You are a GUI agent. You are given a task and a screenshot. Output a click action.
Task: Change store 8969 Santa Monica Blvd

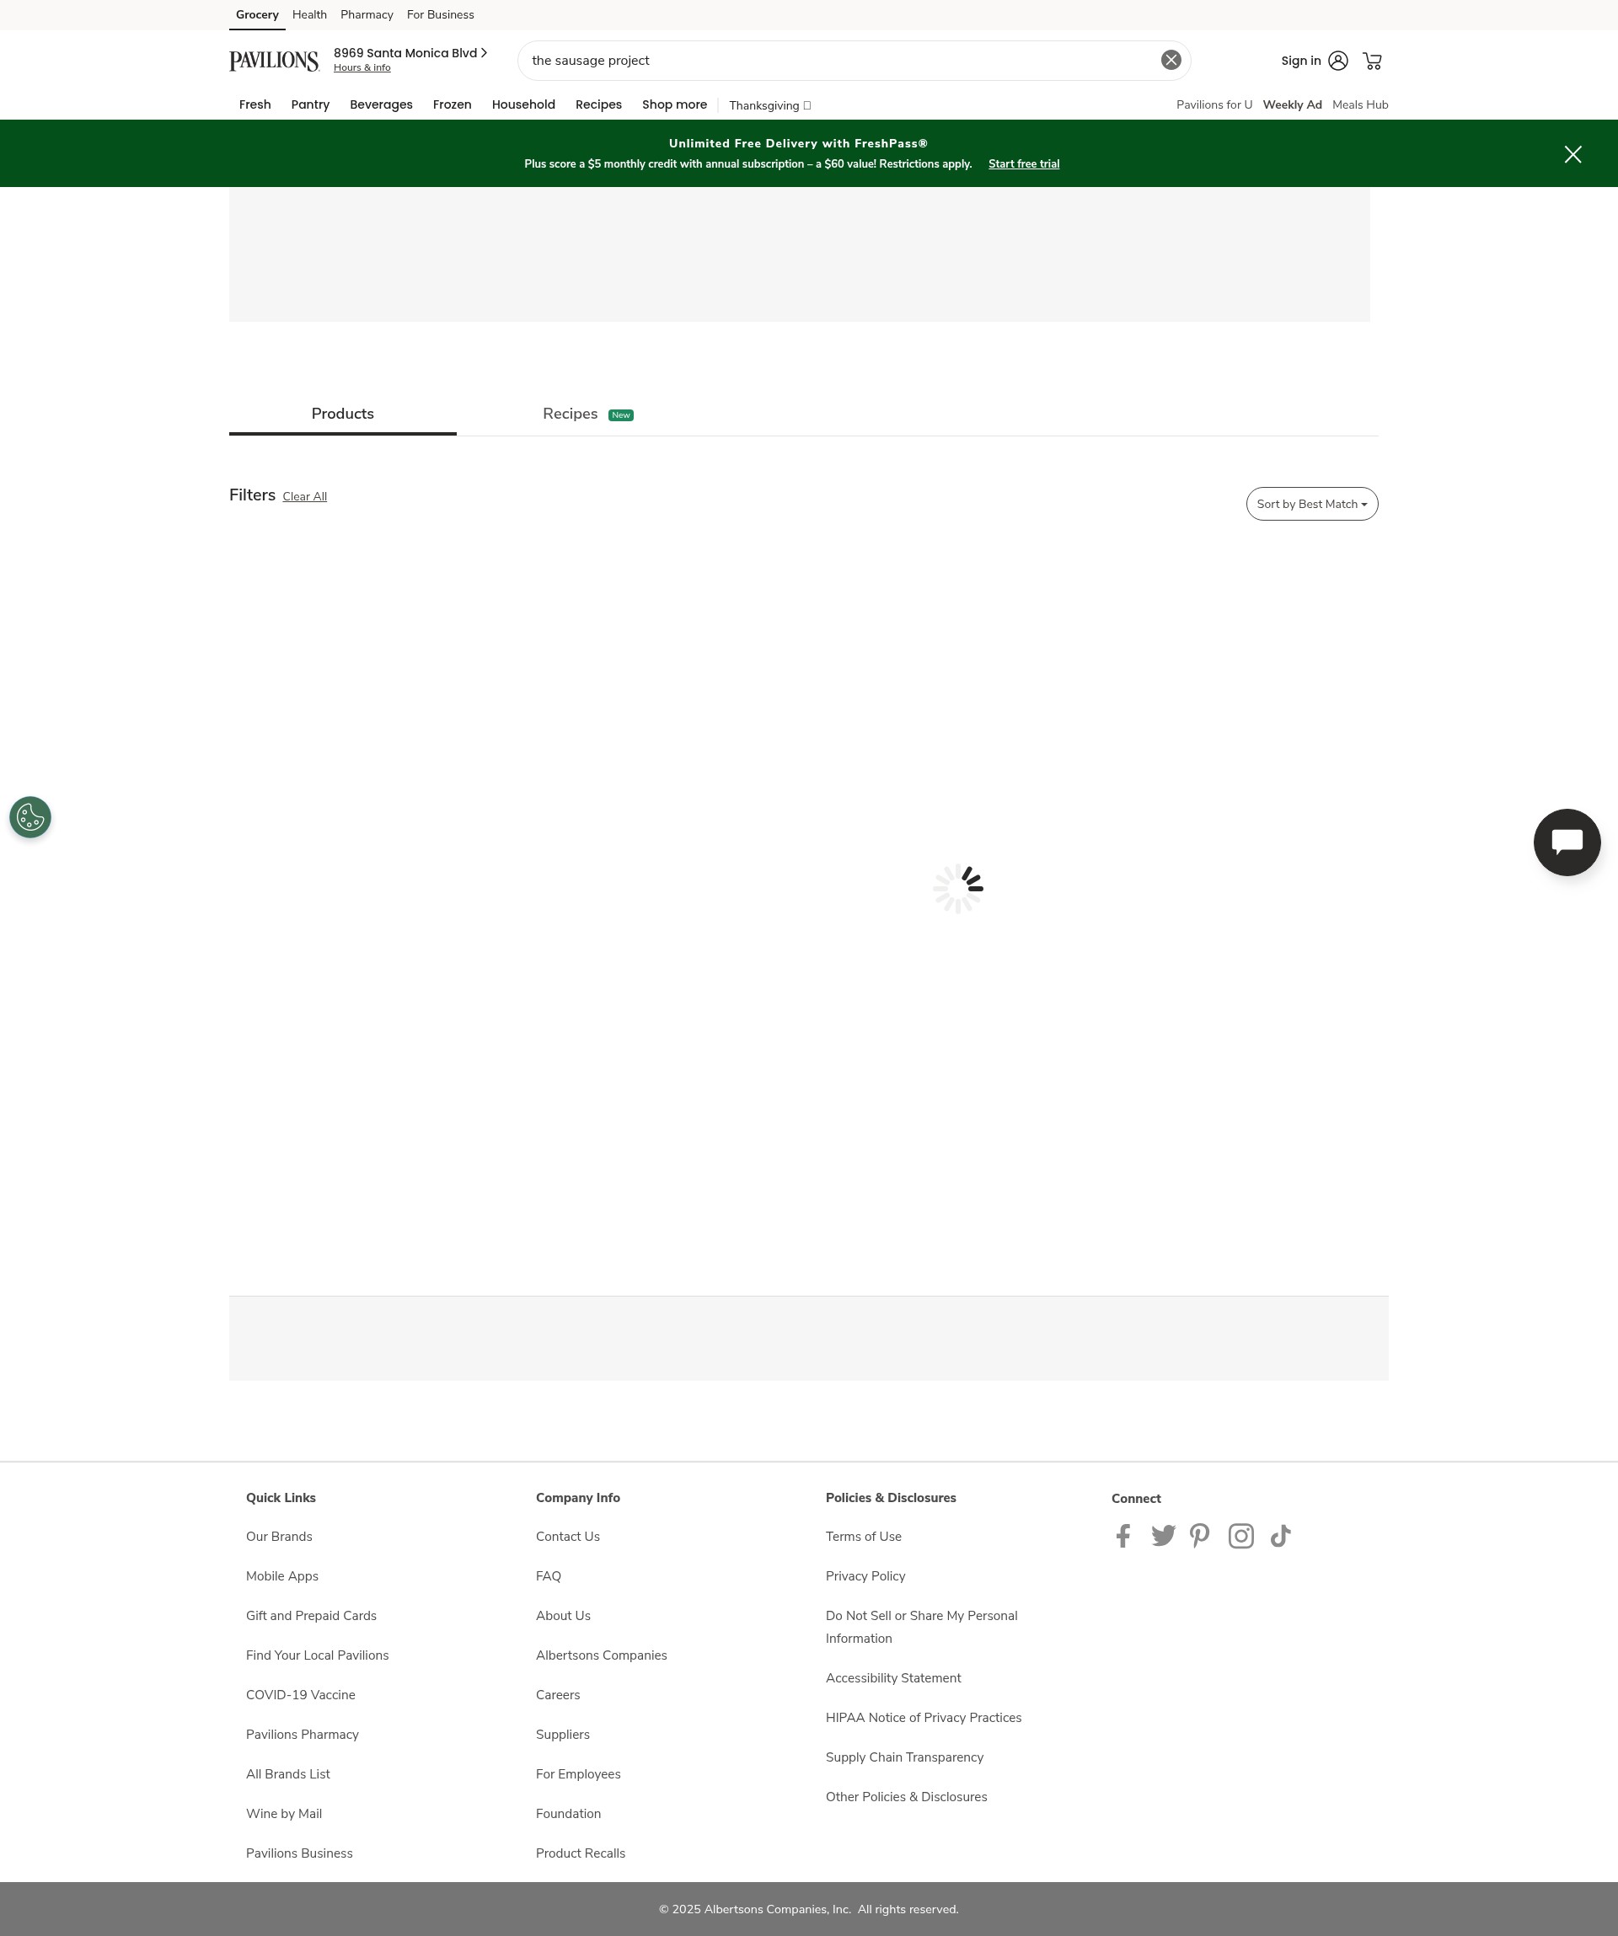[x=410, y=52]
